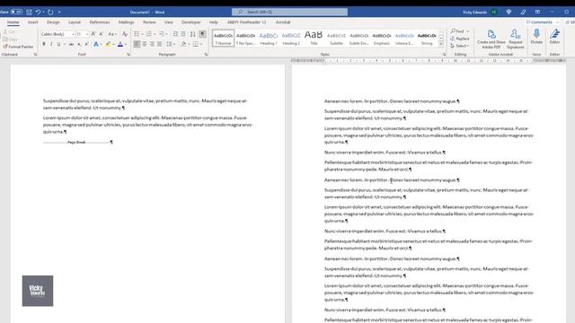The width and height of the screenshot is (575, 323).
Task: Toggle Show/Hide paragraph marks
Action: 202,34
